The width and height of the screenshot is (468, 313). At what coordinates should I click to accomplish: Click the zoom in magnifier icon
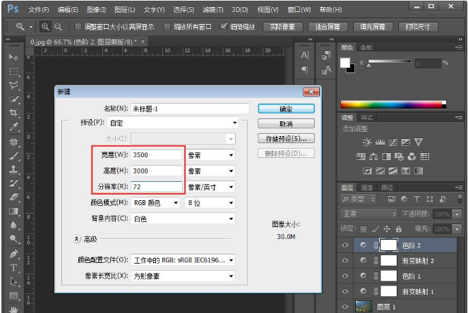(x=46, y=26)
